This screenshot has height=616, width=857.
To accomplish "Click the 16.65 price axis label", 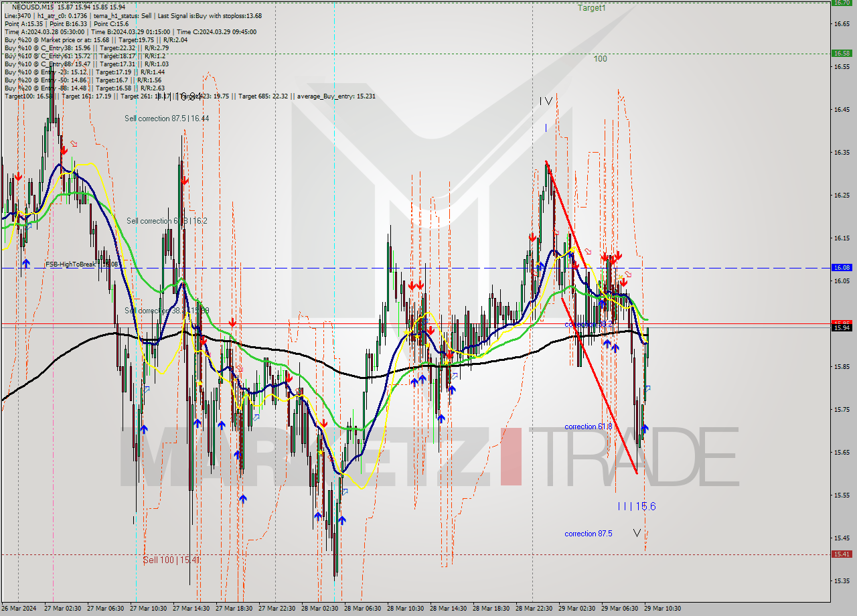I will 841,24.
